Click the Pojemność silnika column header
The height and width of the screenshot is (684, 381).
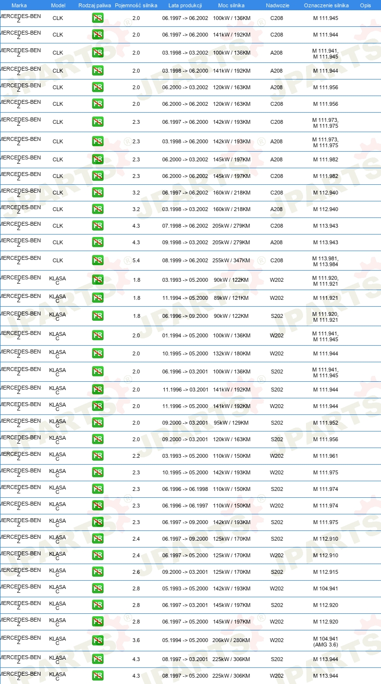click(x=136, y=5)
